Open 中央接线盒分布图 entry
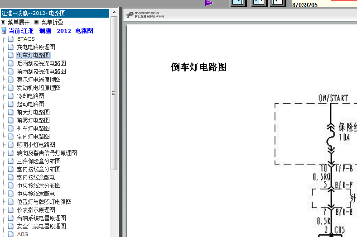This screenshot has height=237, width=357. coord(39,185)
